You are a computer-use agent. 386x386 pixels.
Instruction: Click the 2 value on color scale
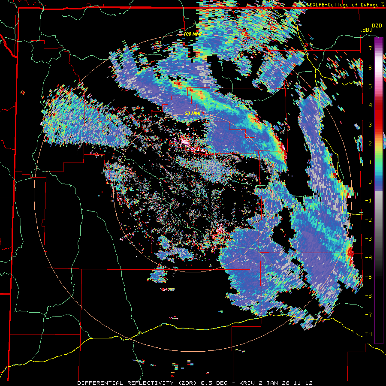[x=370, y=144]
